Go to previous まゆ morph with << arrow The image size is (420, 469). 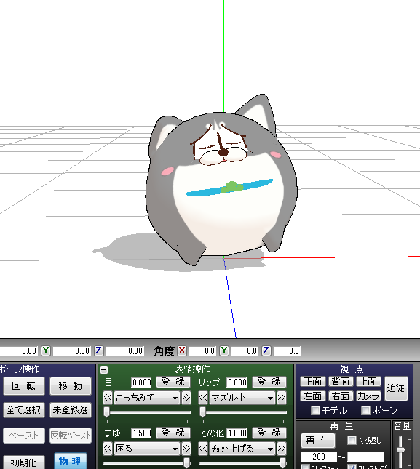point(108,449)
